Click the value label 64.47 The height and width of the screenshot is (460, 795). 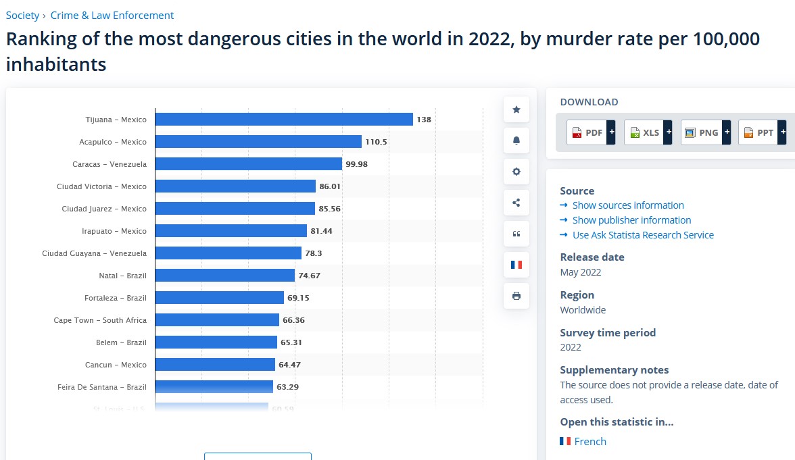tap(289, 365)
